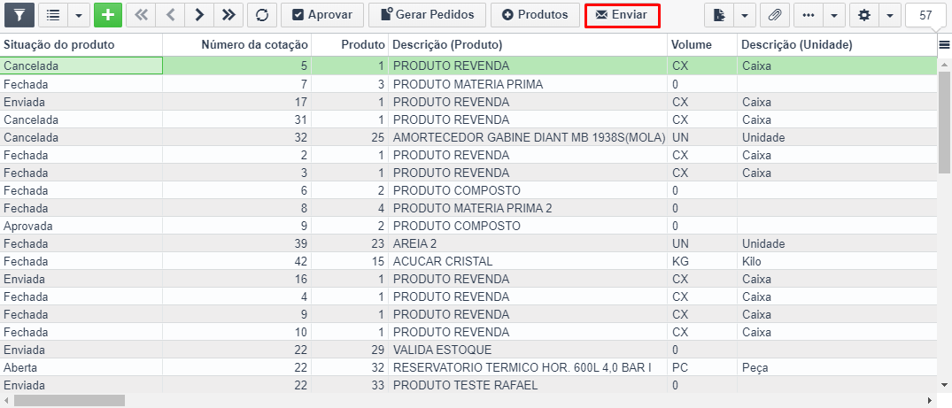Go to the next record with the right arrow

coord(199,15)
